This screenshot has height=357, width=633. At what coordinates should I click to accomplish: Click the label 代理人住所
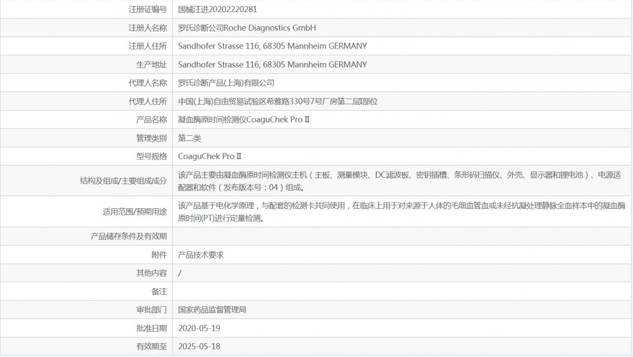(148, 101)
